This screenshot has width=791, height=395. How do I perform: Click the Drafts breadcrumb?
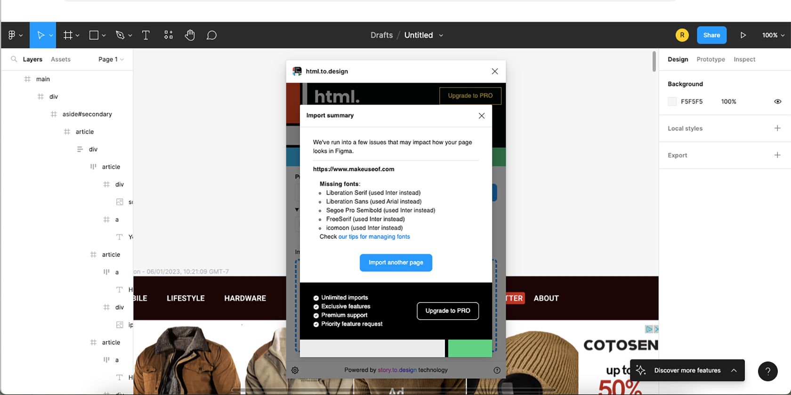click(x=381, y=35)
